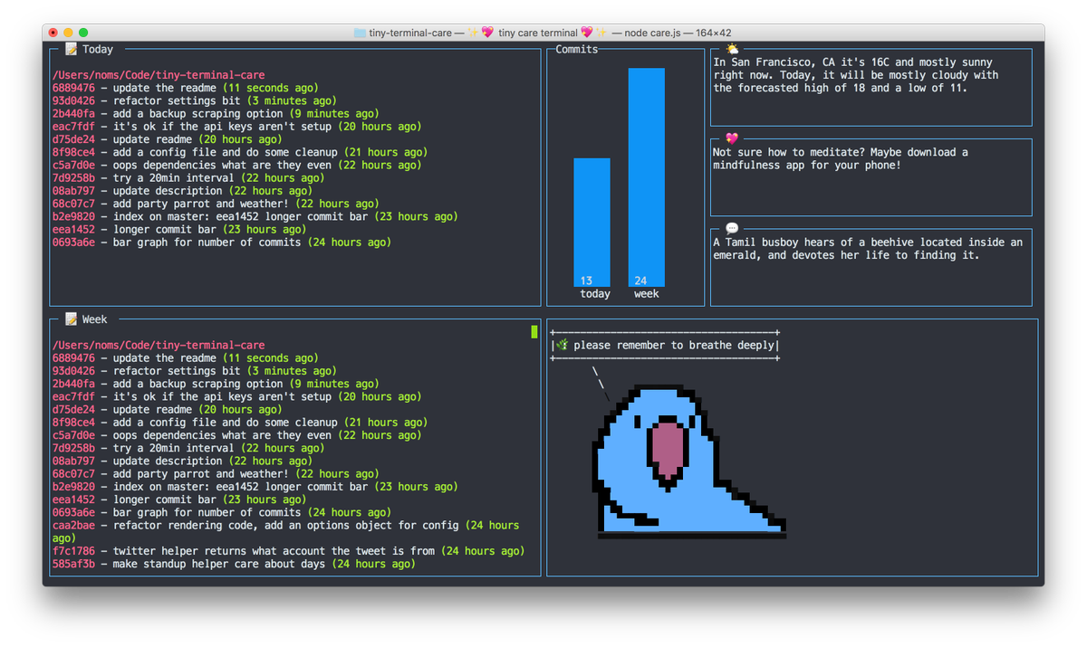Screen dimensions: 1087x647
Task: Click 'add a backup scraping option' in the Week panel
Action: [197, 384]
